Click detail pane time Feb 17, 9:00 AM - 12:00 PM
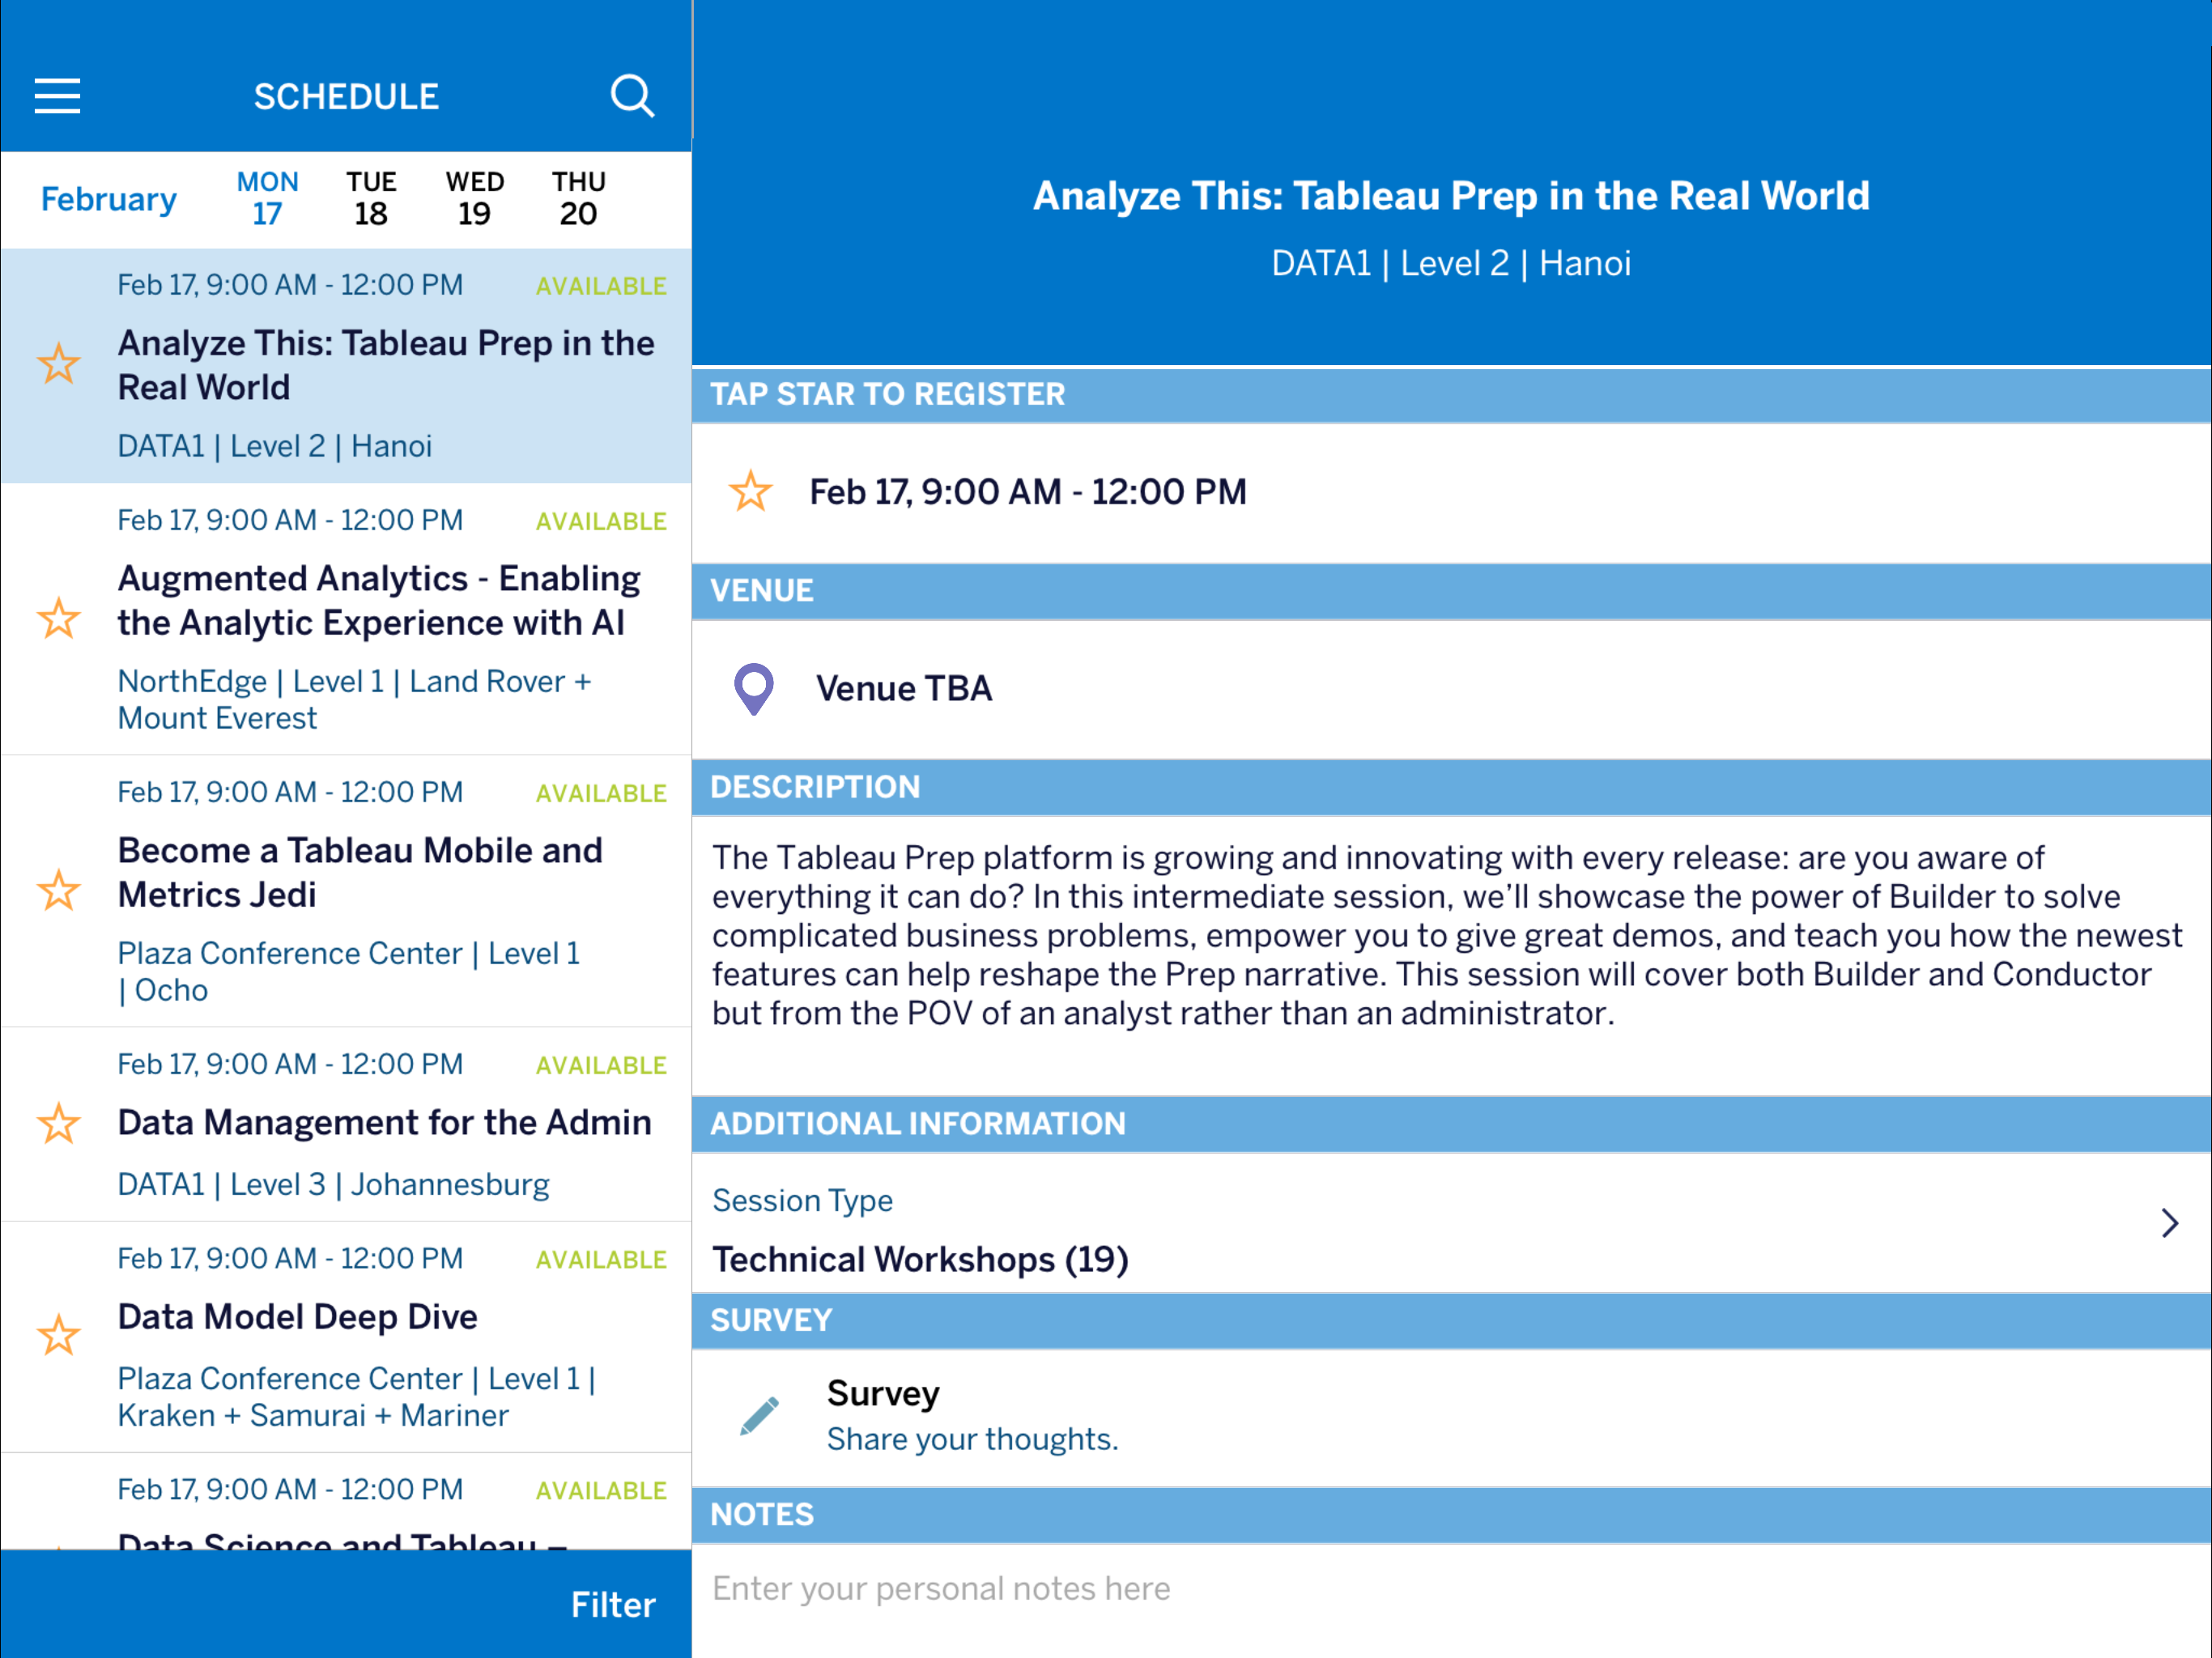Image resolution: width=2212 pixels, height=1658 pixels. coord(1028,492)
